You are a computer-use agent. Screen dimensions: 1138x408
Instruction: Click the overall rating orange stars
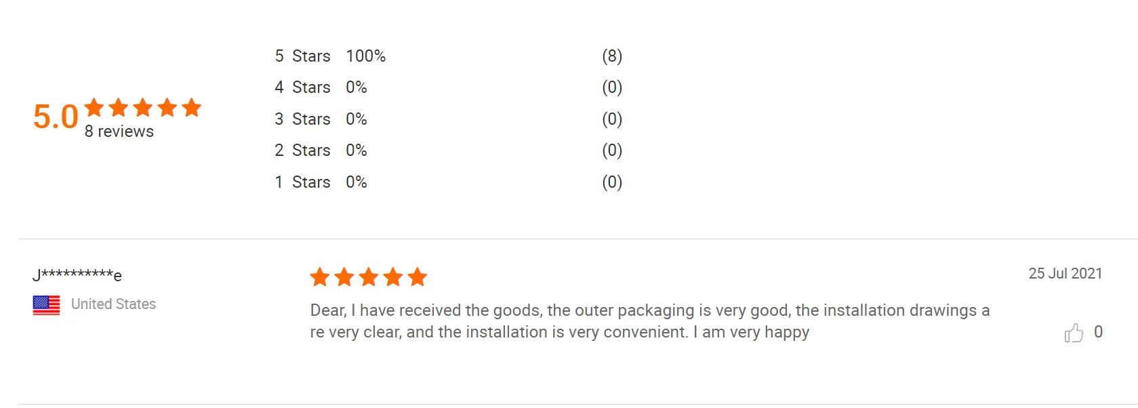[143, 108]
